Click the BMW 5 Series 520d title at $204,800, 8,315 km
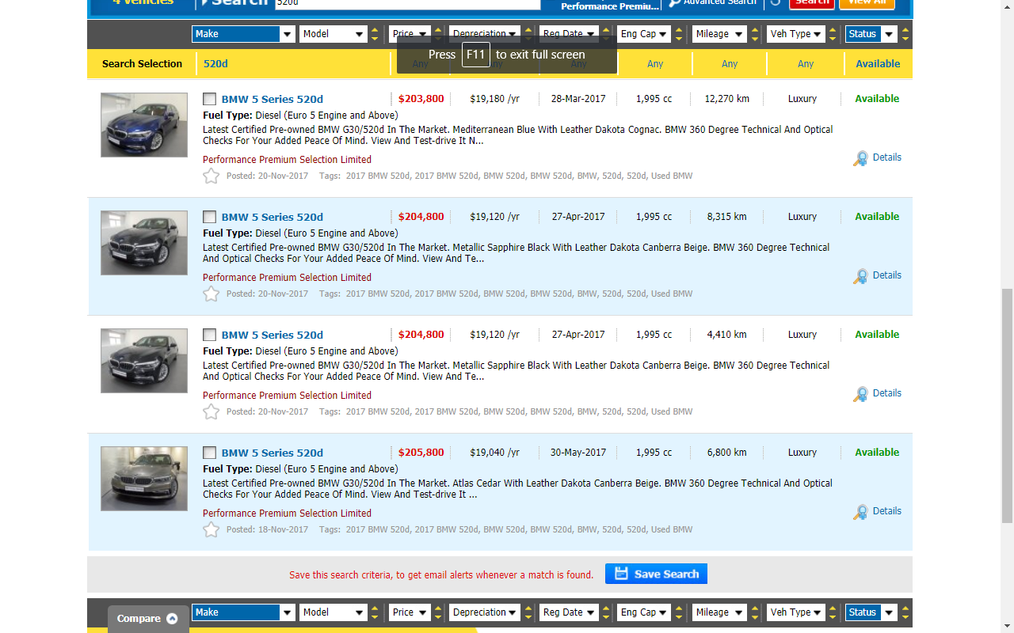The image size is (1014, 633). 273,217
